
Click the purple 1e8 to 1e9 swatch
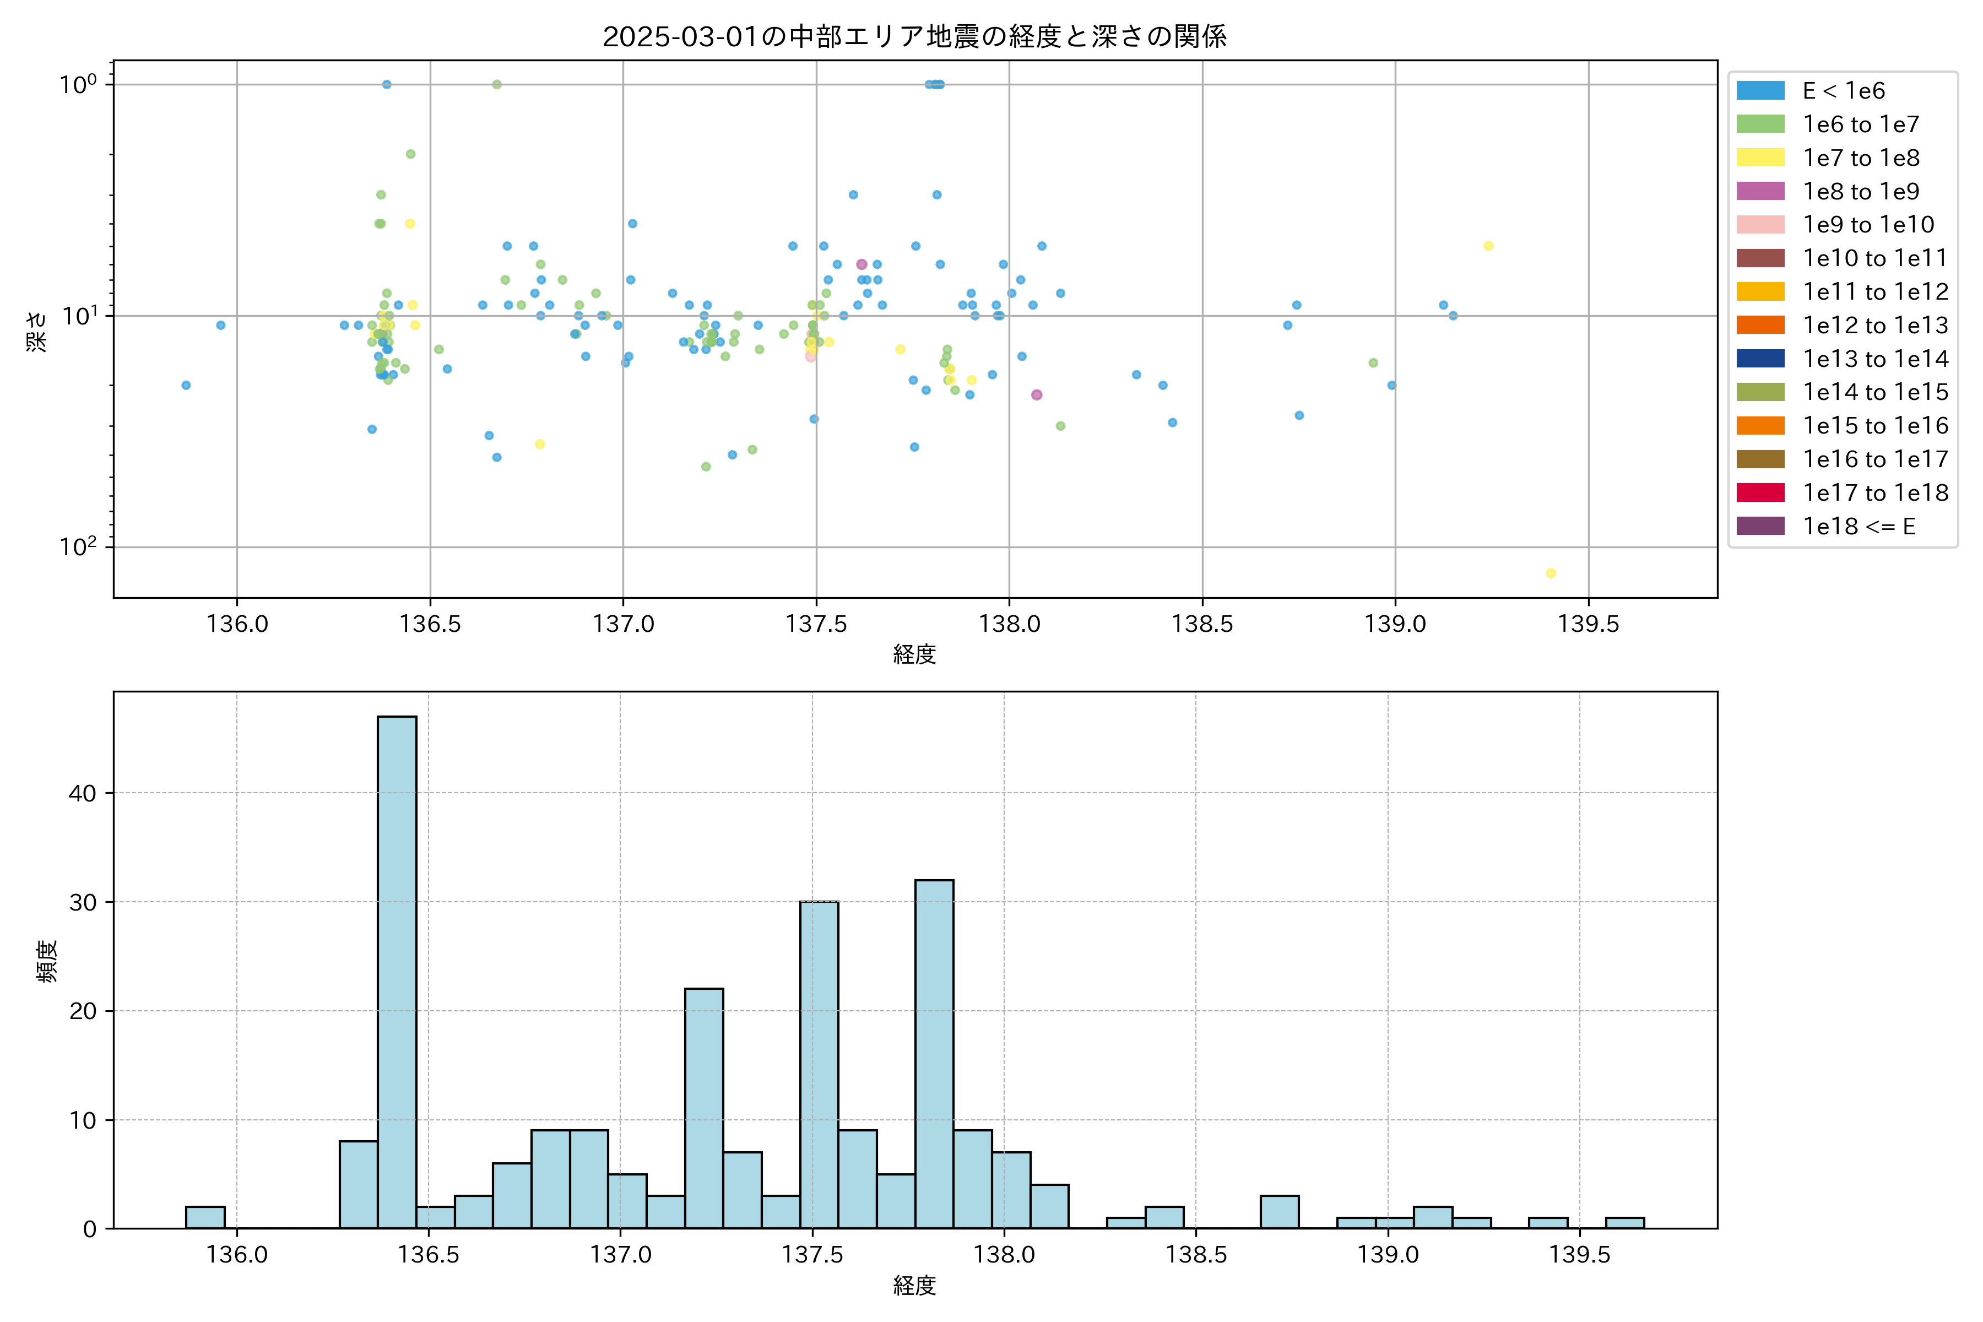pyautogui.click(x=1760, y=191)
